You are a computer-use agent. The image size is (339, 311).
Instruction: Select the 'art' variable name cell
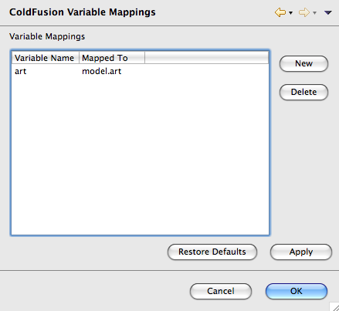pos(21,71)
